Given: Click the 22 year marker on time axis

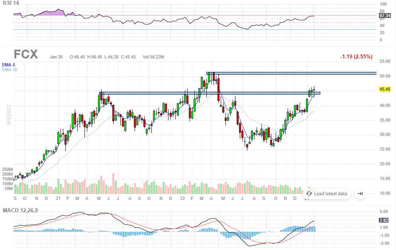Looking at the screenshot, I should [x=182, y=198].
